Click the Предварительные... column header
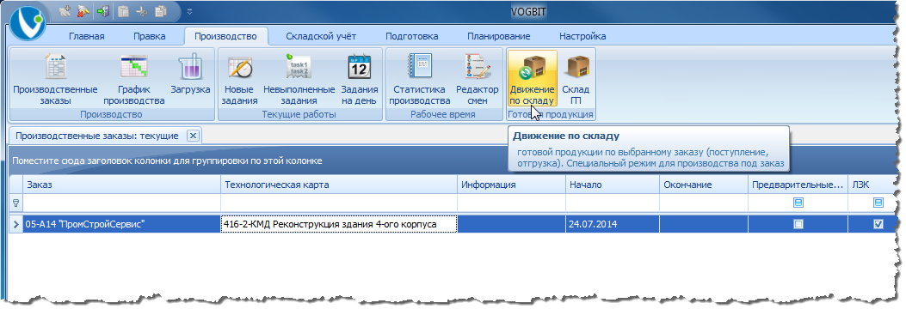The height and width of the screenshot is (309, 906). (x=798, y=185)
